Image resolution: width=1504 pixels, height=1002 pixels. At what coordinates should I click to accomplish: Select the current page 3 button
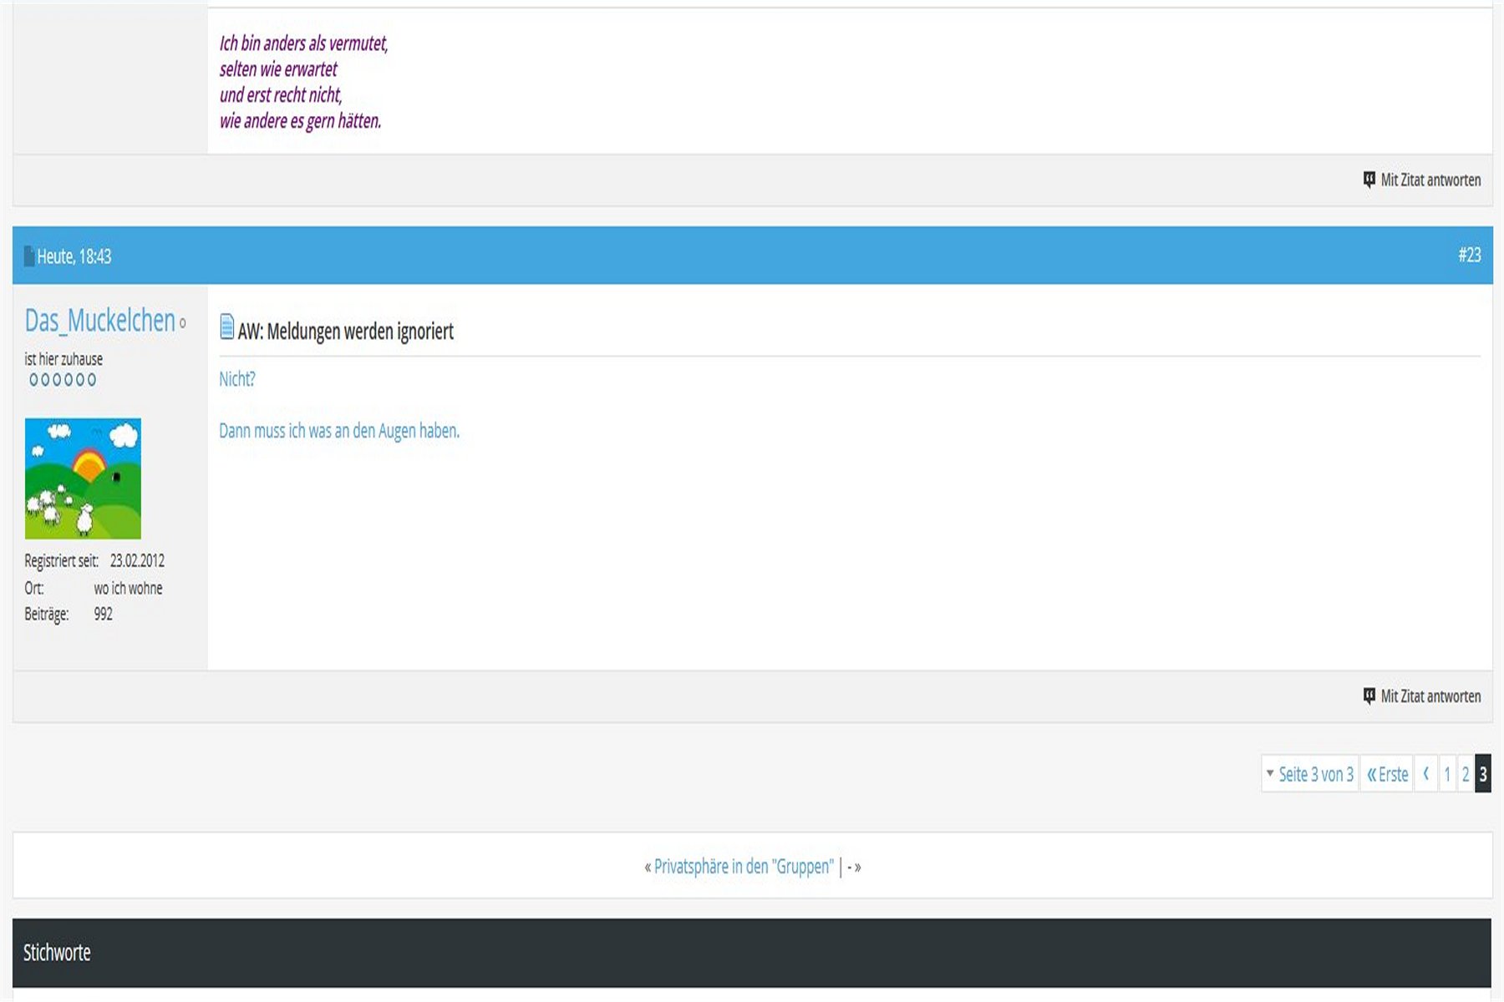1483,774
